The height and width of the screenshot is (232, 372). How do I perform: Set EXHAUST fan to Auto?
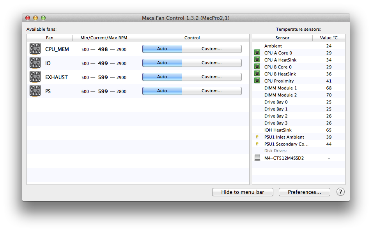[x=162, y=77]
